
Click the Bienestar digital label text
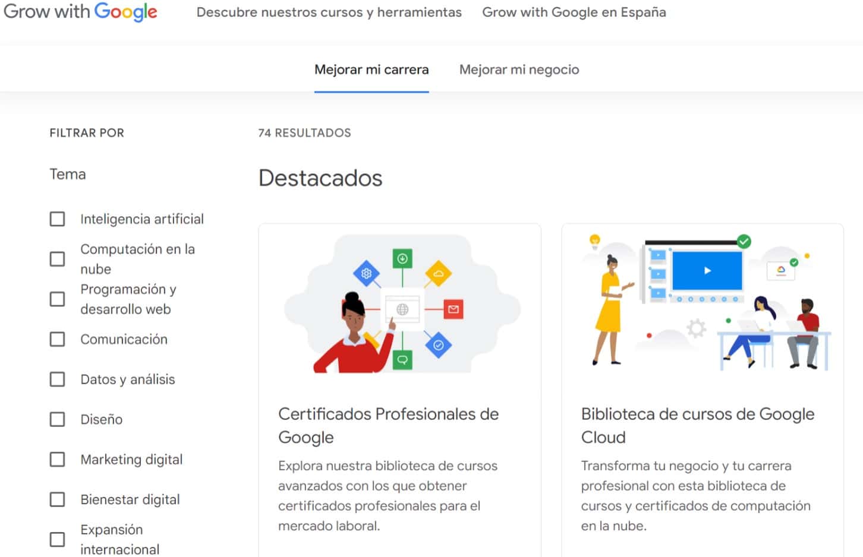130,499
